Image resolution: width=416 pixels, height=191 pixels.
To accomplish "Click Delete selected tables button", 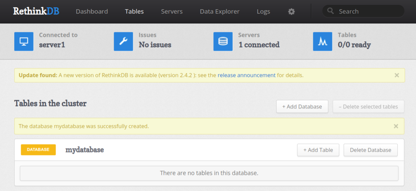I will pyautogui.click(x=368, y=106).
